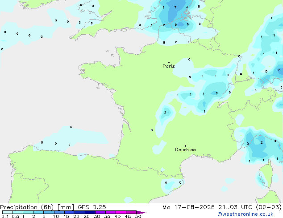Pick the 25–30 mm navy legend swatch
This screenshot has width=283, height=218.
90,212
